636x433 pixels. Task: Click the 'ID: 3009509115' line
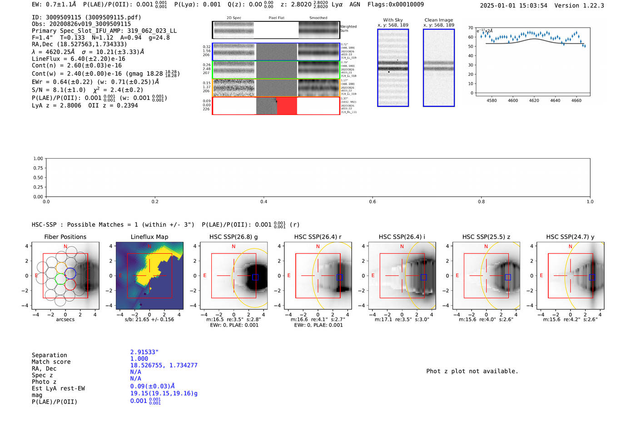[x=86, y=17]
